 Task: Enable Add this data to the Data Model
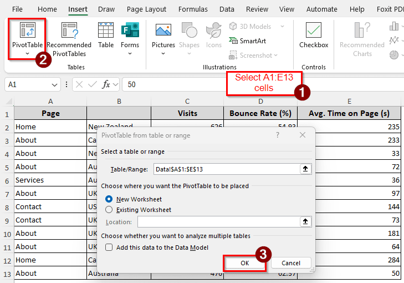pyautogui.click(x=109, y=247)
